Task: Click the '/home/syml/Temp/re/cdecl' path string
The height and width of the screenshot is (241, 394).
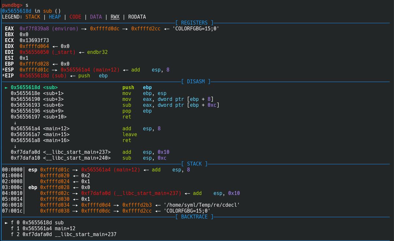Action: coord(202,205)
